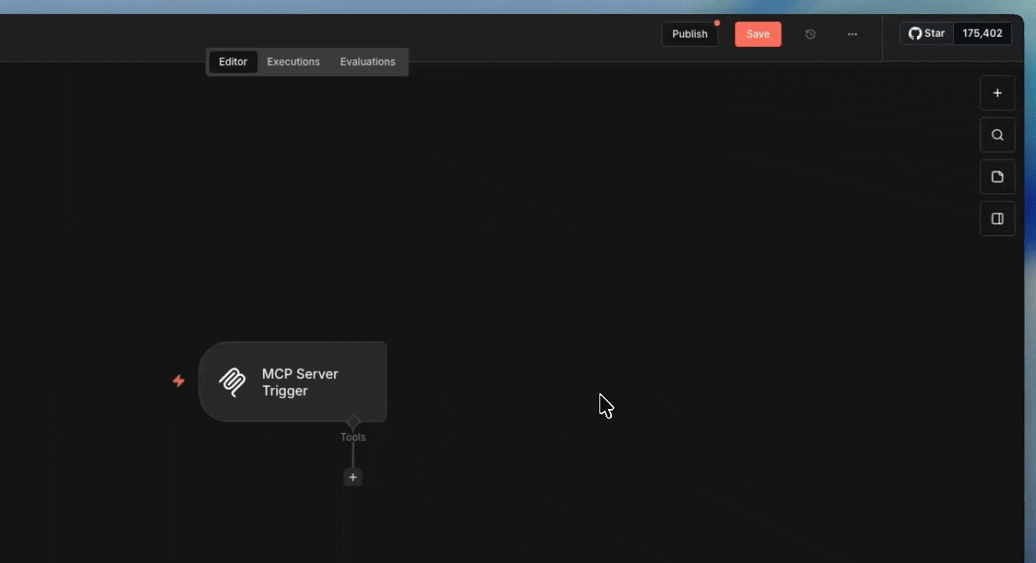Switch to the Executions tab
The height and width of the screenshot is (563, 1036).
click(293, 62)
